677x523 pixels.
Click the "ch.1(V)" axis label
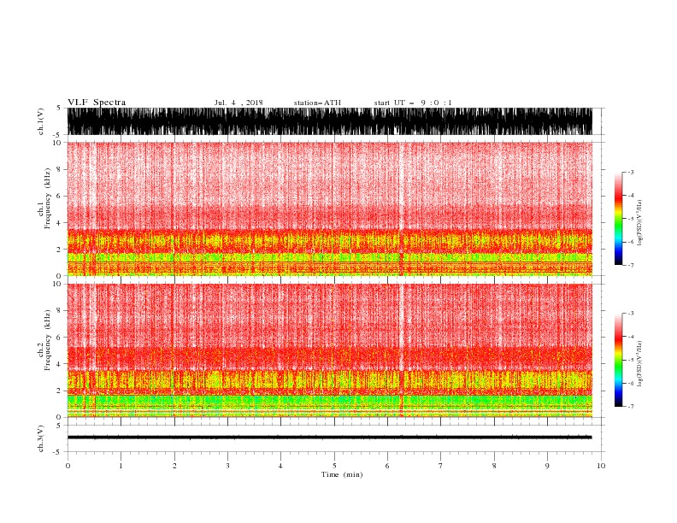click(x=41, y=121)
